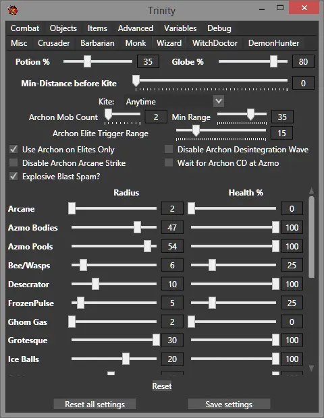The width and height of the screenshot is (324, 418).
Task: Check Wait for Archon CD at Azmo
Action: click(169, 162)
